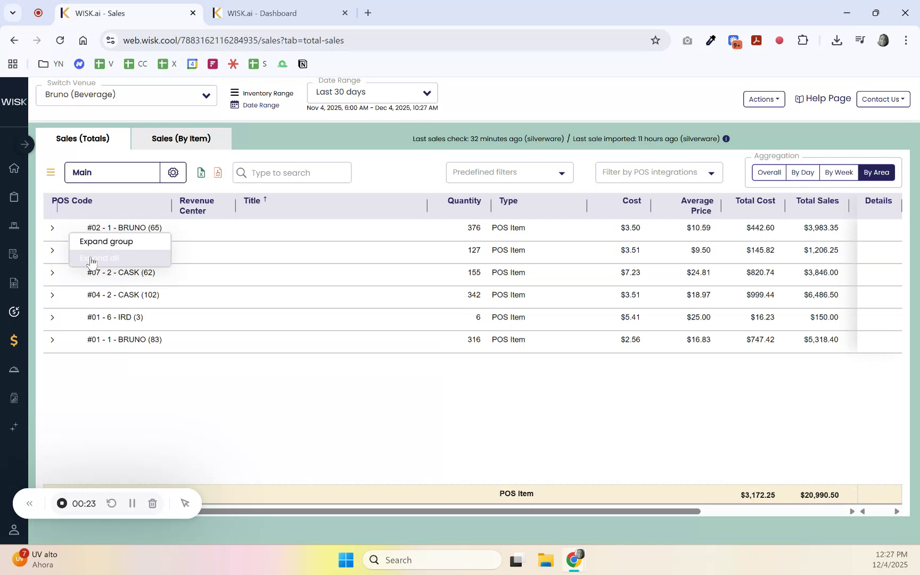Select the dollar Sales icon in sidebar
The width and height of the screenshot is (920, 575).
pyautogui.click(x=14, y=340)
